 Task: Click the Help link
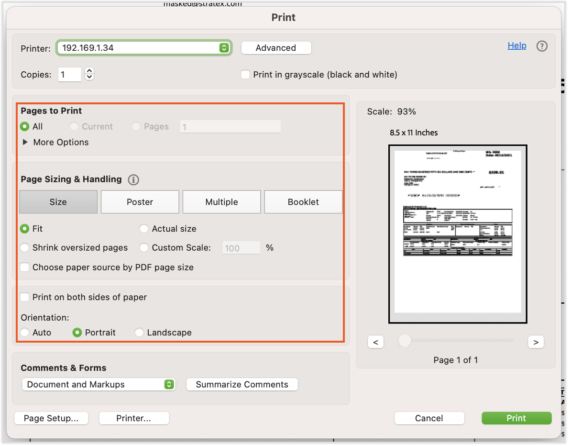pyautogui.click(x=517, y=45)
